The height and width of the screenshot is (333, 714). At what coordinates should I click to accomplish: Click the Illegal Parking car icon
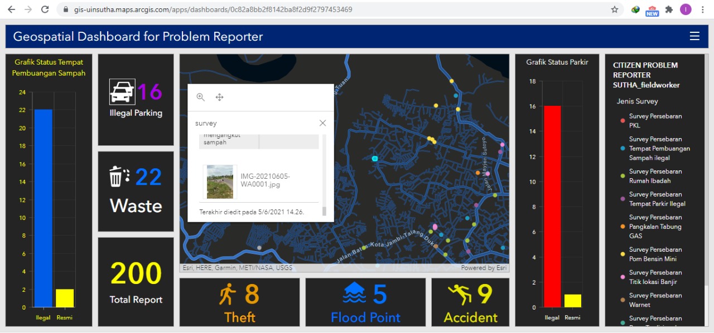(122, 92)
